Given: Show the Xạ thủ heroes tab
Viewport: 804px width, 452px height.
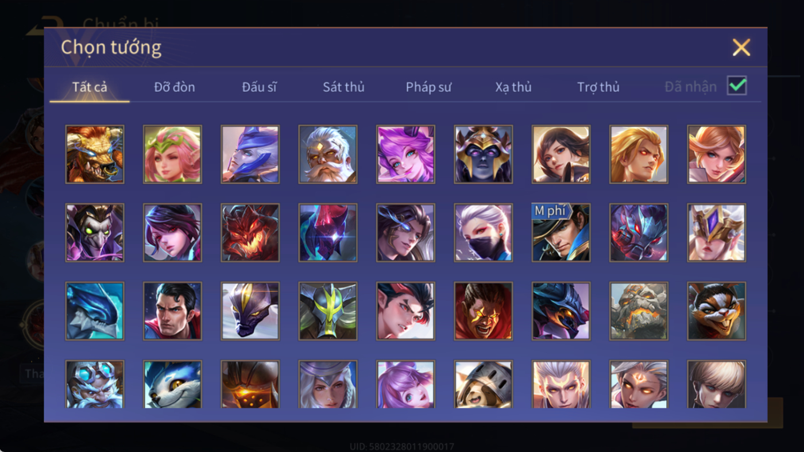Looking at the screenshot, I should (x=513, y=87).
